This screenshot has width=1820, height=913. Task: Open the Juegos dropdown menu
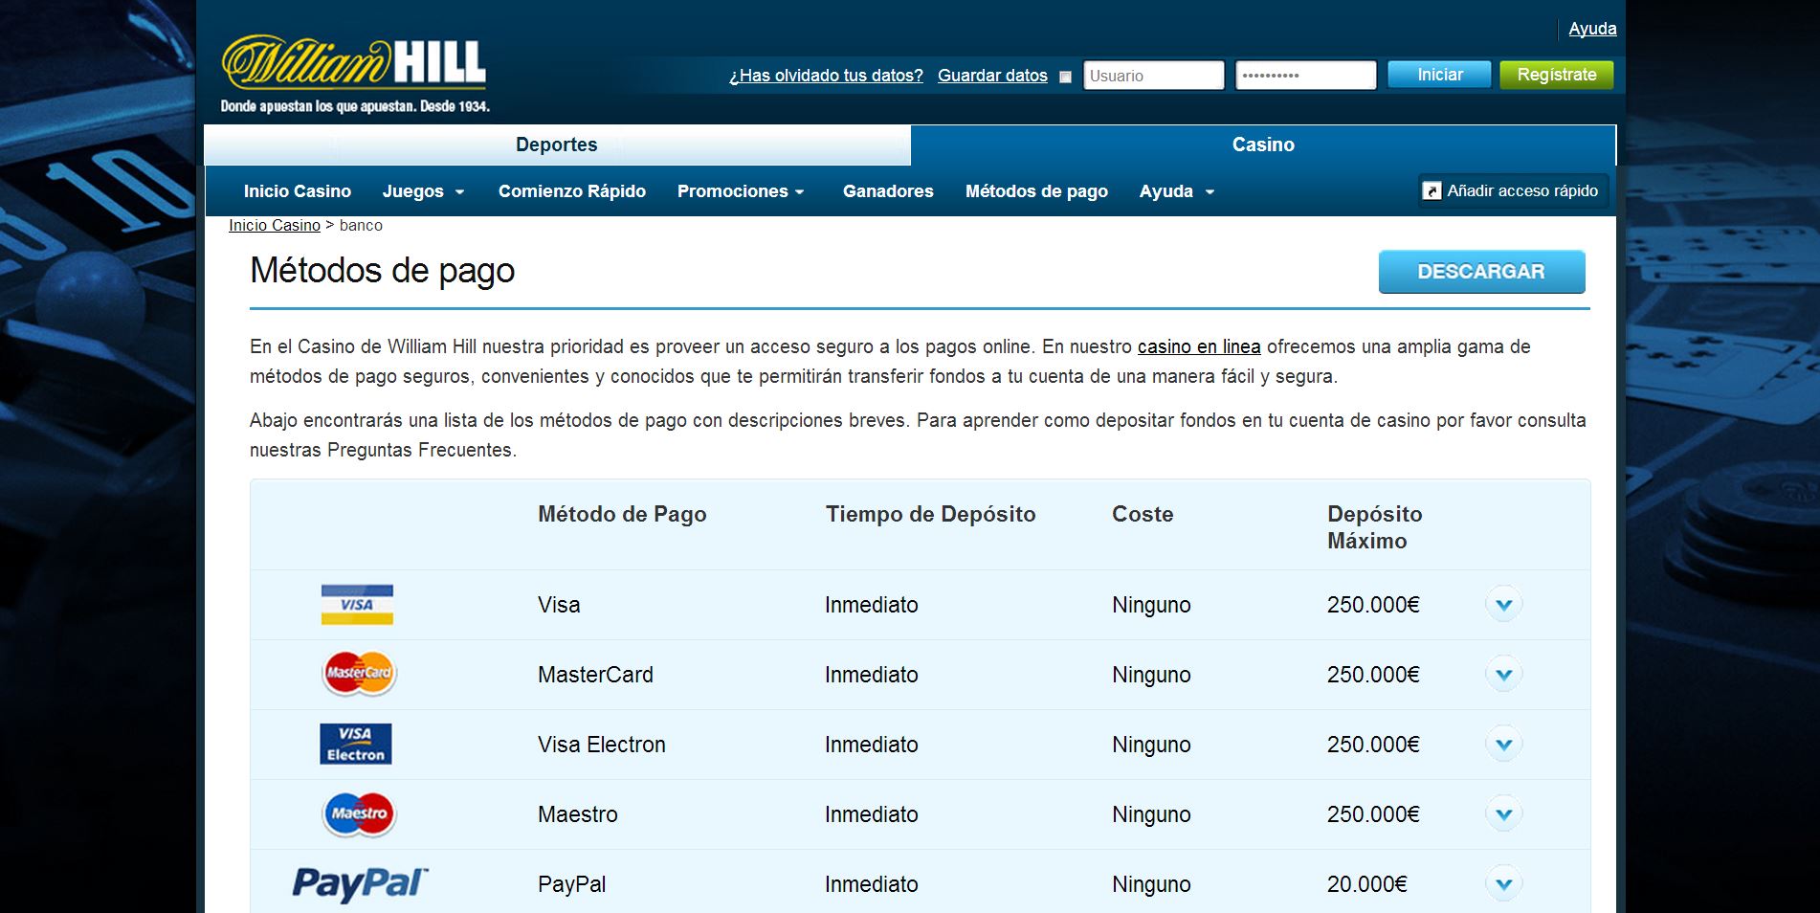tap(423, 191)
